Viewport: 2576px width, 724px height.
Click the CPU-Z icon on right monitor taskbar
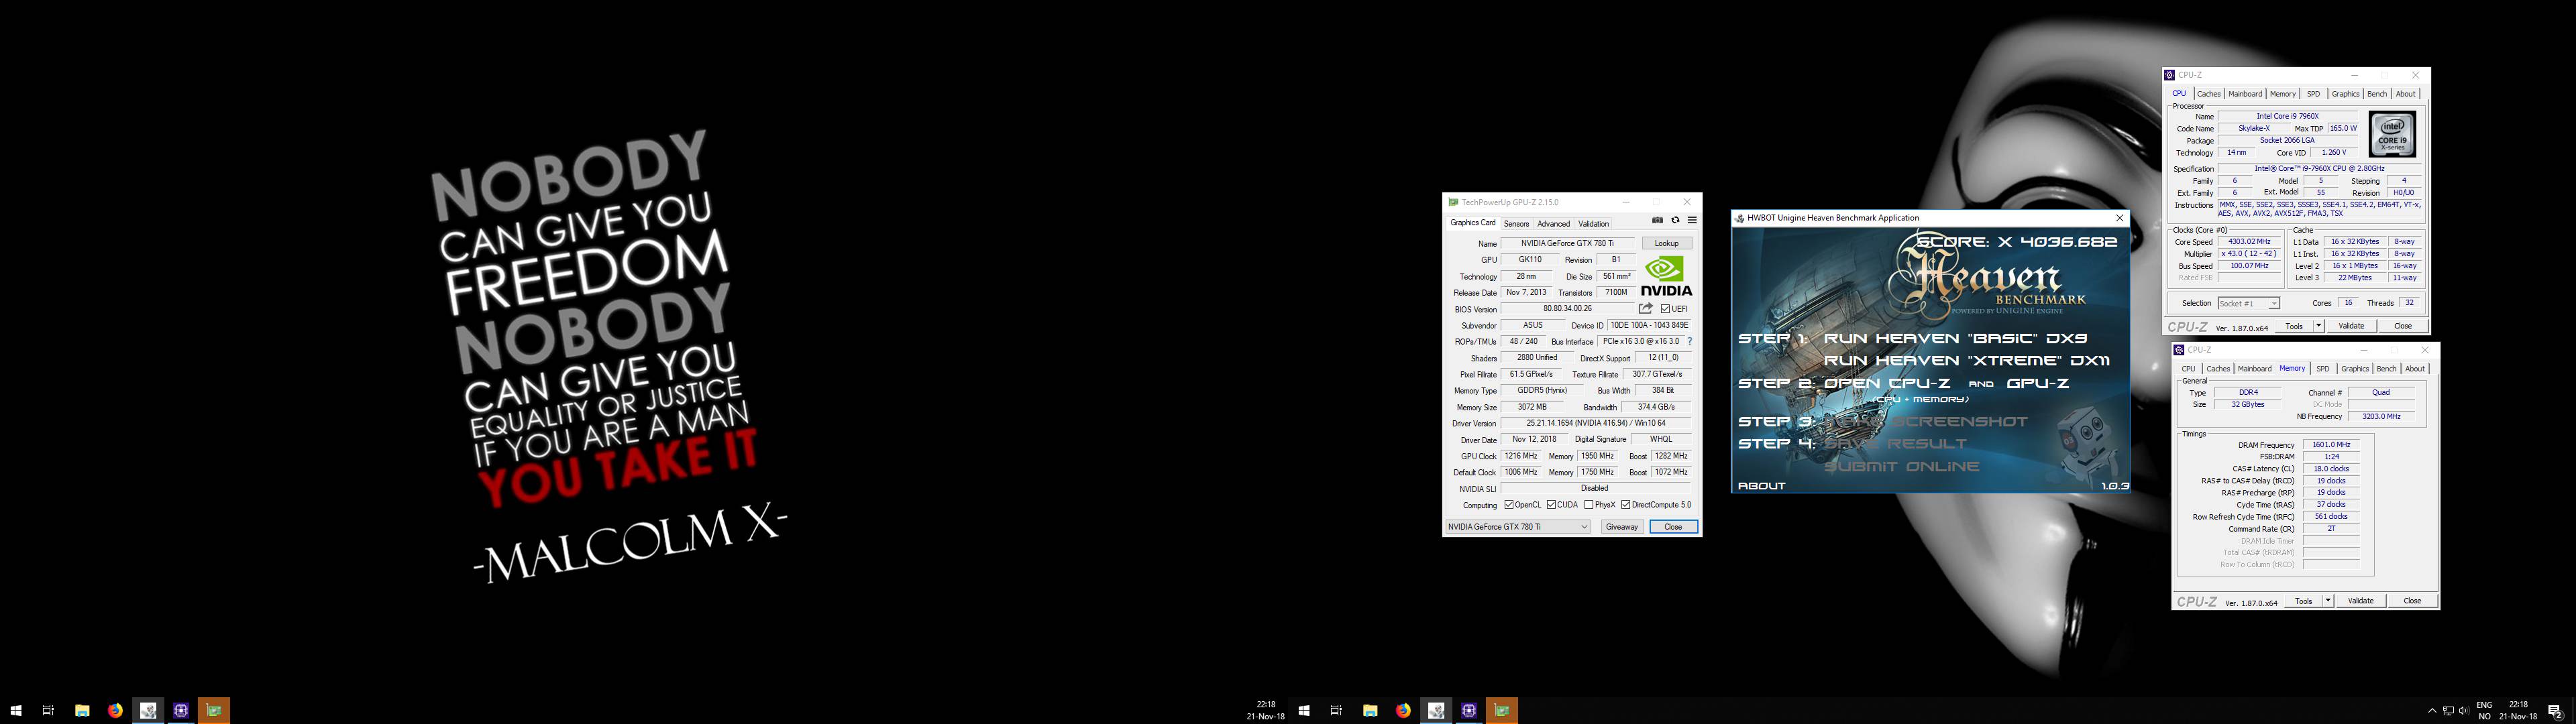point(1469,711)
